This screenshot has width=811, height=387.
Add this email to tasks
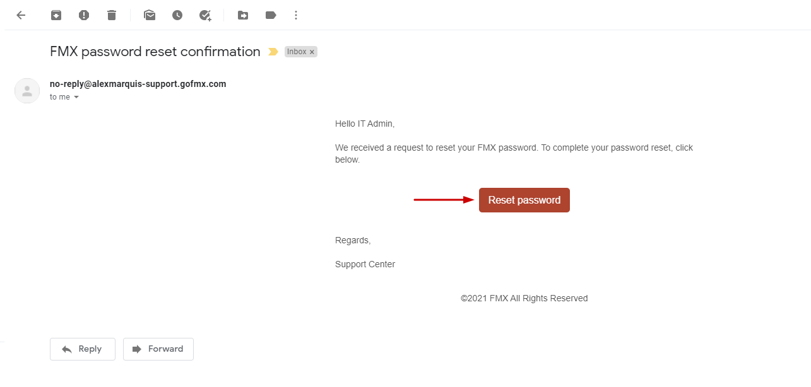[x=205, y=15]
